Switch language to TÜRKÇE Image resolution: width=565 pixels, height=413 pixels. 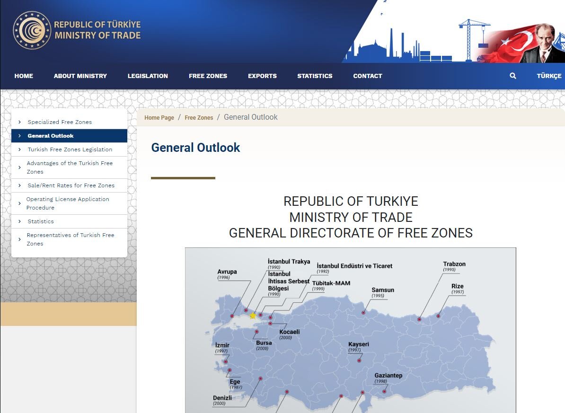[549, 76]
